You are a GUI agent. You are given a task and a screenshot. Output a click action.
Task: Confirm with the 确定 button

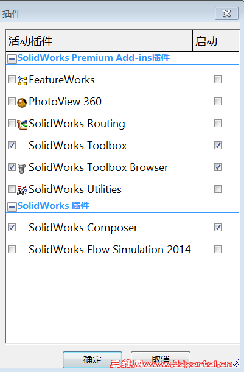pos(92,359)
